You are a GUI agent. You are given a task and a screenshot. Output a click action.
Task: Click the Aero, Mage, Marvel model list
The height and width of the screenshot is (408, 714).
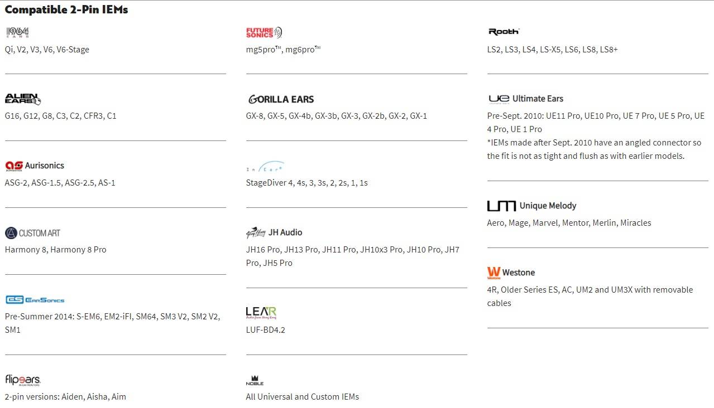(x=569, y=223)
